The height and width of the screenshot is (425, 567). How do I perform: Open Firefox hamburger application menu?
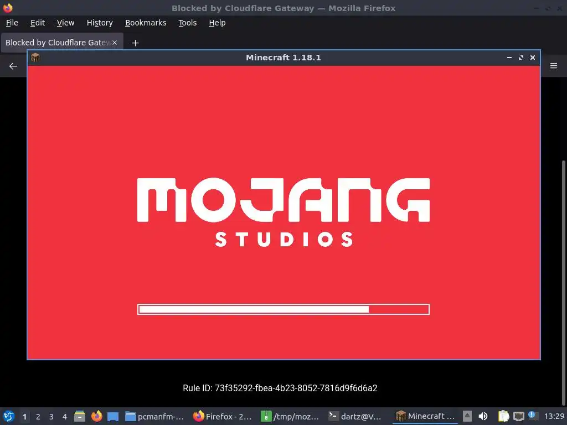pos(554,66)
